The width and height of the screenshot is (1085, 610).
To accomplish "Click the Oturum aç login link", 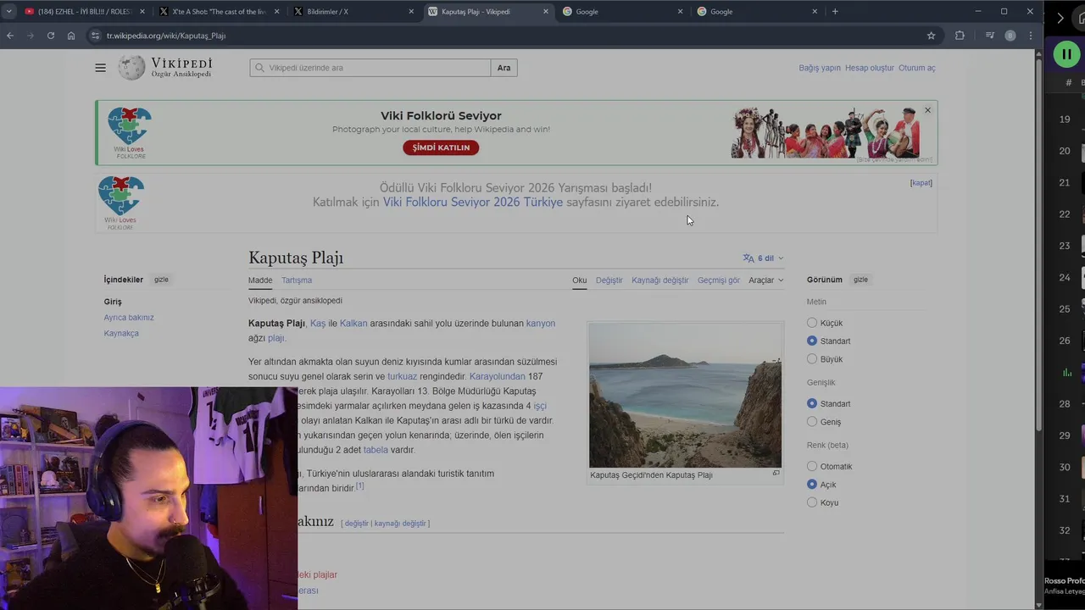I will [917, 68].
